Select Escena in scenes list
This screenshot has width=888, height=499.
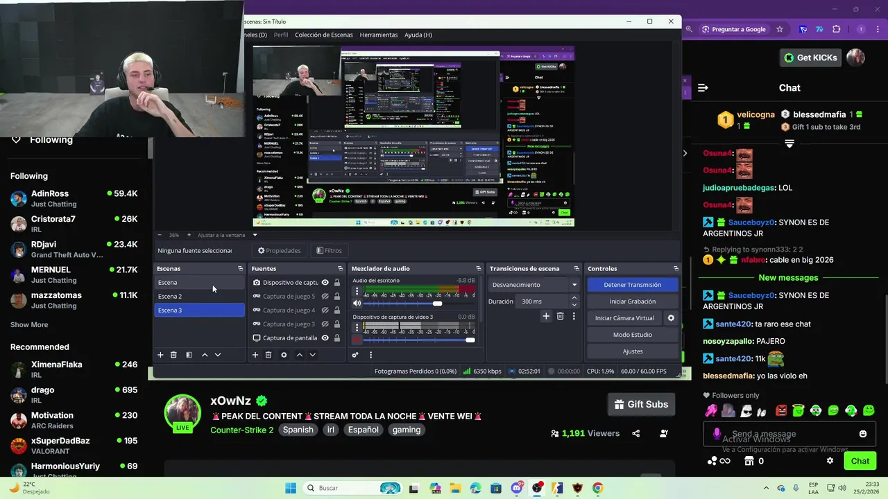click(199, 283)
